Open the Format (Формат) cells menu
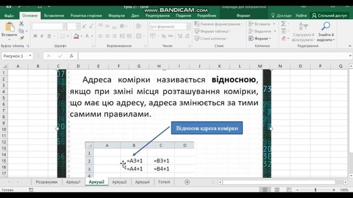 point(260,38)
